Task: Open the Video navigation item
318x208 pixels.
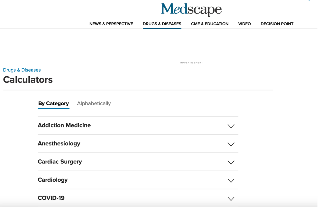Action: pos(244,24)
